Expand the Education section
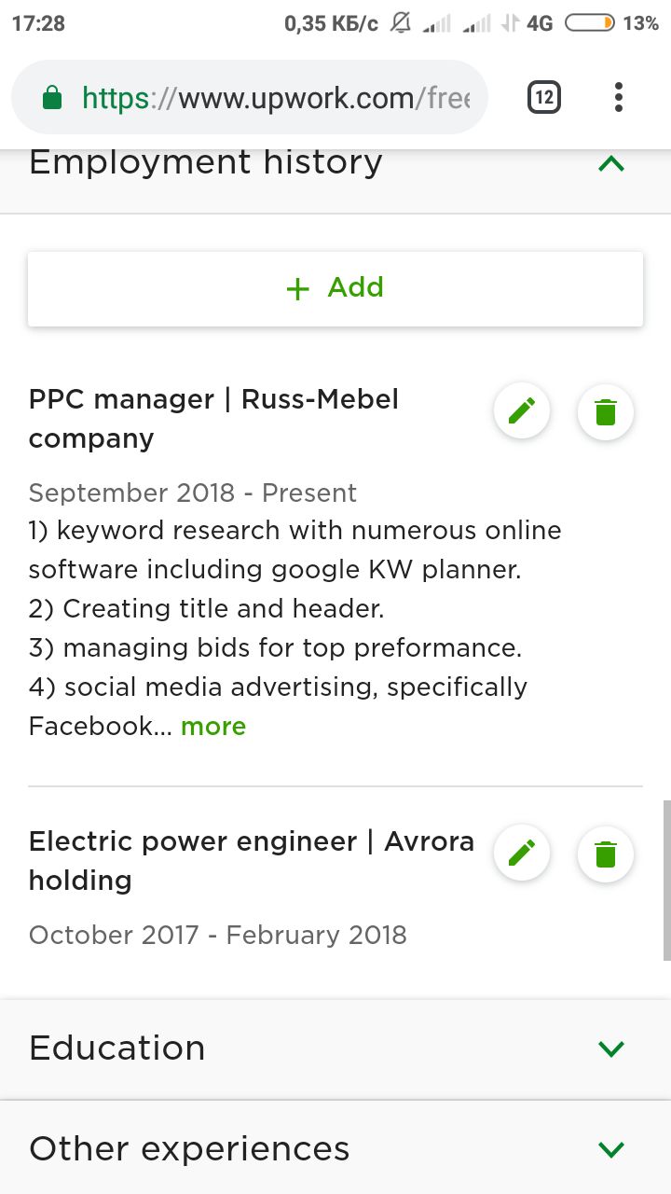This screenshot has height=1194, width=671. [x=611, y=1048]
